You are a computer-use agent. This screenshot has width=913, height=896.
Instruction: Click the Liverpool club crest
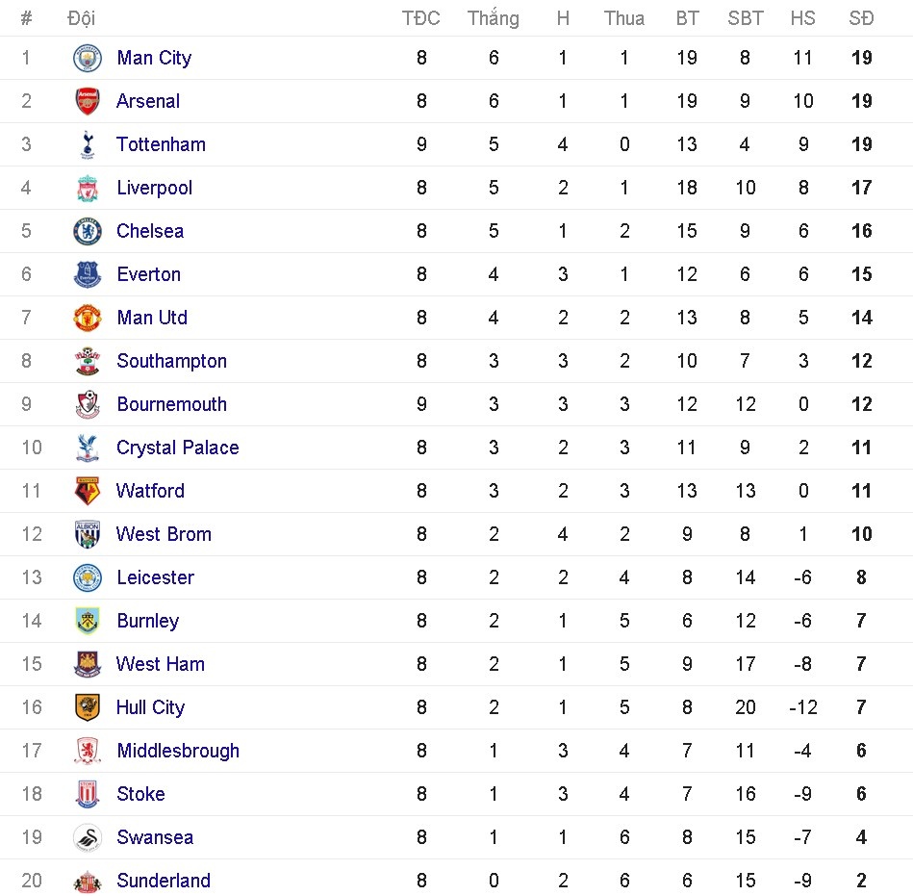coord(88,188)
